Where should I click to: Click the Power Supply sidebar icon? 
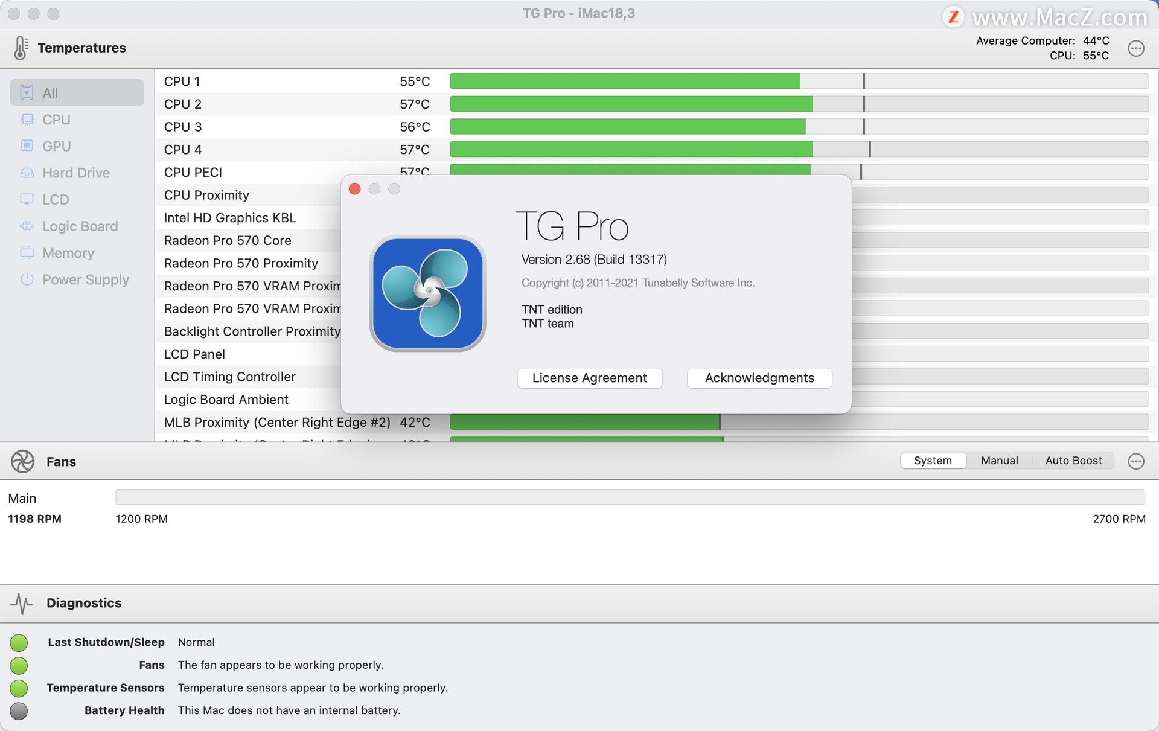click(27, 279)
